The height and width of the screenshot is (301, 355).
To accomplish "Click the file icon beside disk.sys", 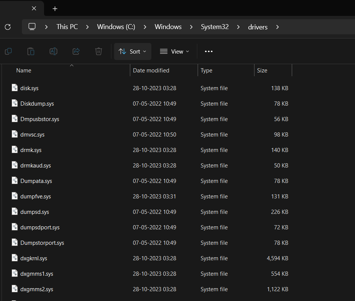I will (14, 88).
